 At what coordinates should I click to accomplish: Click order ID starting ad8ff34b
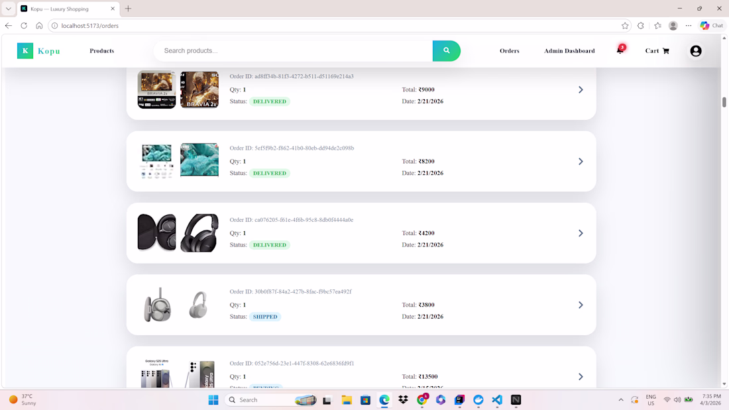click(292, 76)
